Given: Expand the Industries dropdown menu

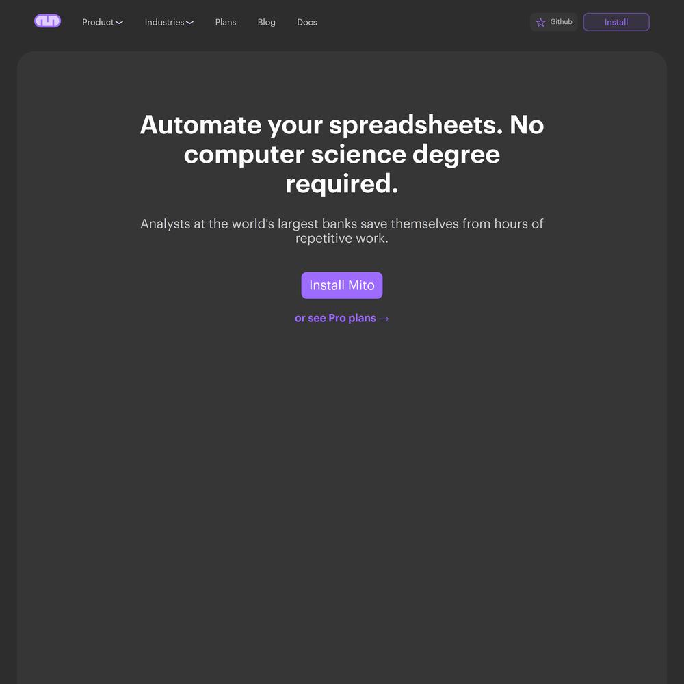Looking at the screenshot, I should point(169,23).
